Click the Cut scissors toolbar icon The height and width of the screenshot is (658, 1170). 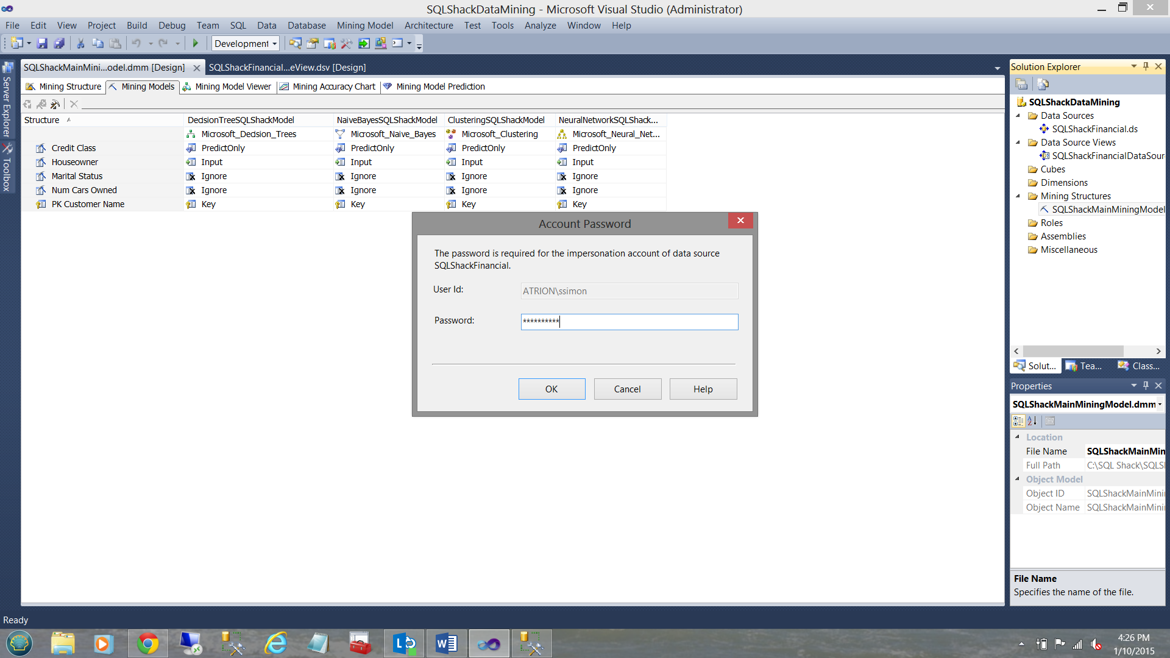tap(80, 43)
